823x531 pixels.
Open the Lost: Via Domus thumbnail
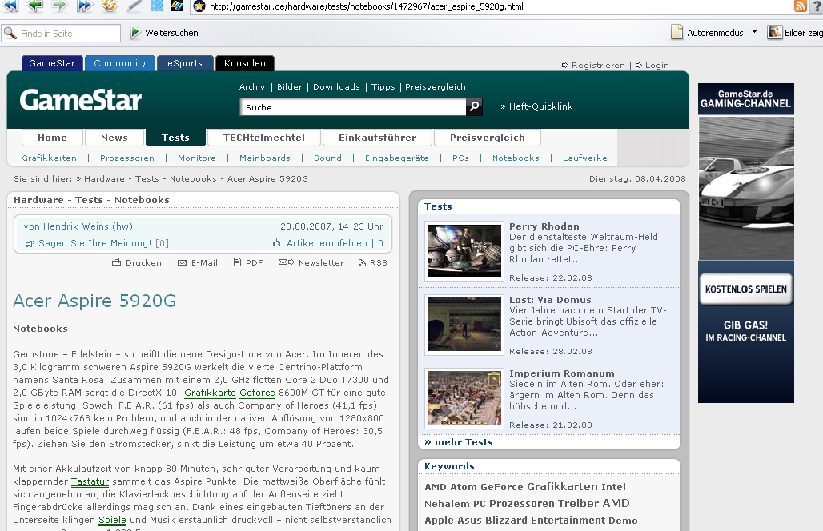tap(464, 324)
